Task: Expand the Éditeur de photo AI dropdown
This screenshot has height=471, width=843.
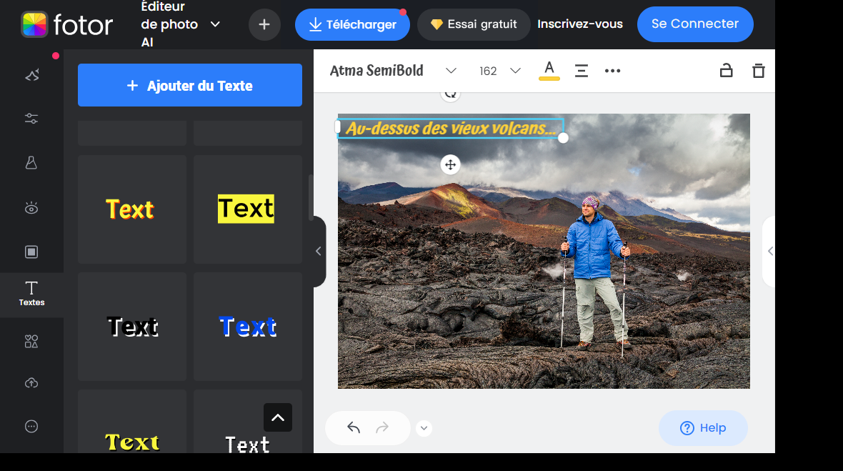Action: 215,24
